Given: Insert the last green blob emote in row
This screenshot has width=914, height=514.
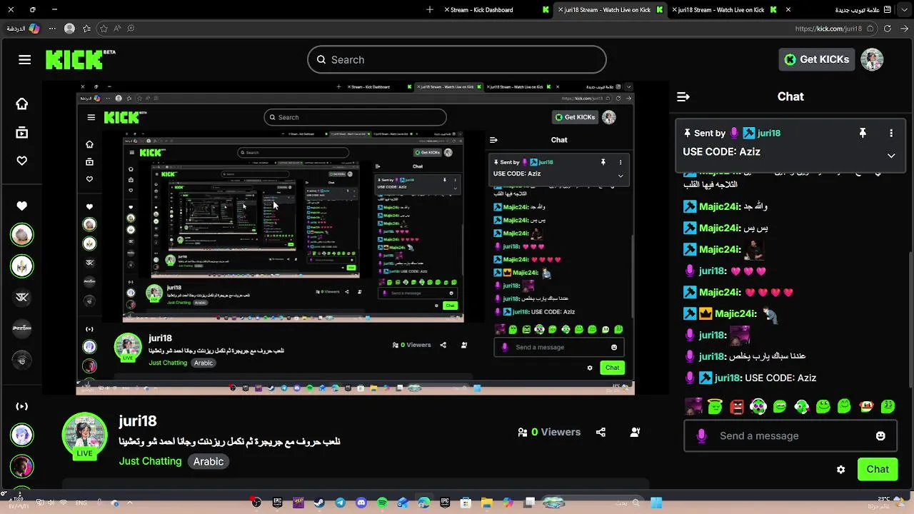Looking at the screenshot, I should point(888,407).
